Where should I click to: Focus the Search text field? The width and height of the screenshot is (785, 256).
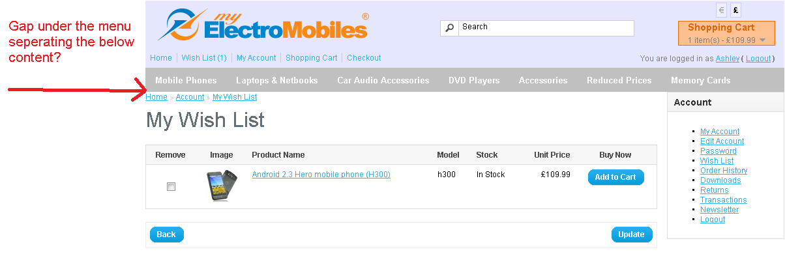point(546,28)
